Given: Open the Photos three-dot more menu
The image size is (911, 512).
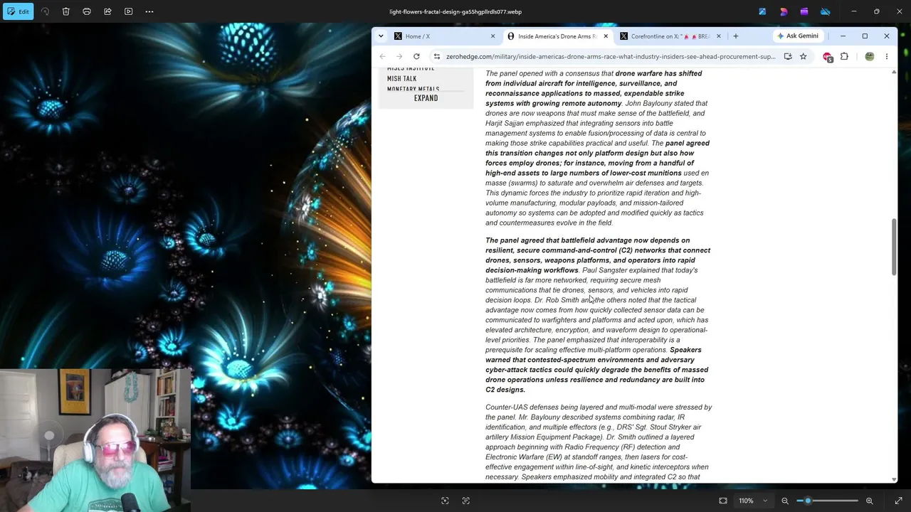Looking at the screenshot, I should 149,11.
